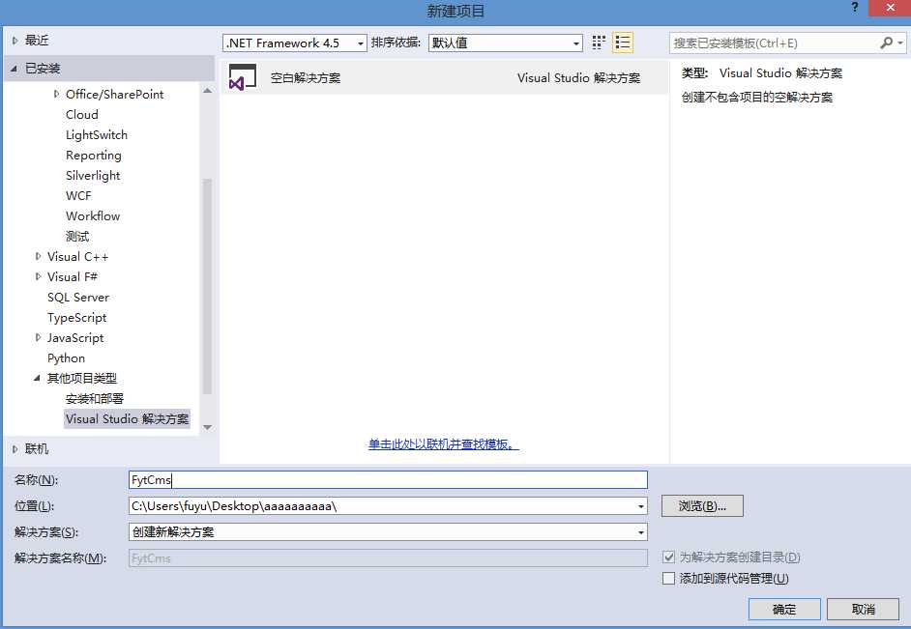Open the help question mark
The width and height of the screenshot is (911, 629).
[x=855, y=7]
